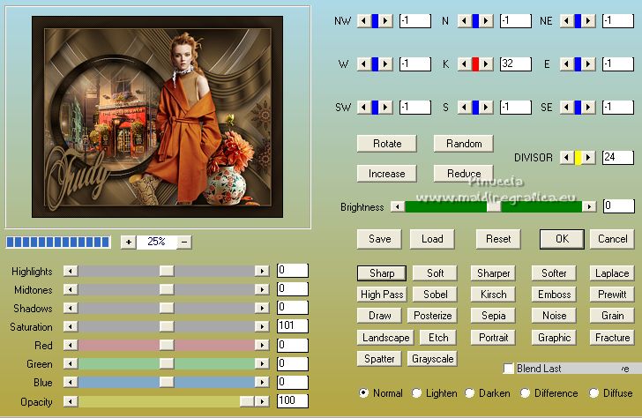Click the Rotate button
This screenshot has width=642, height=418.
[x=387, y=144]
